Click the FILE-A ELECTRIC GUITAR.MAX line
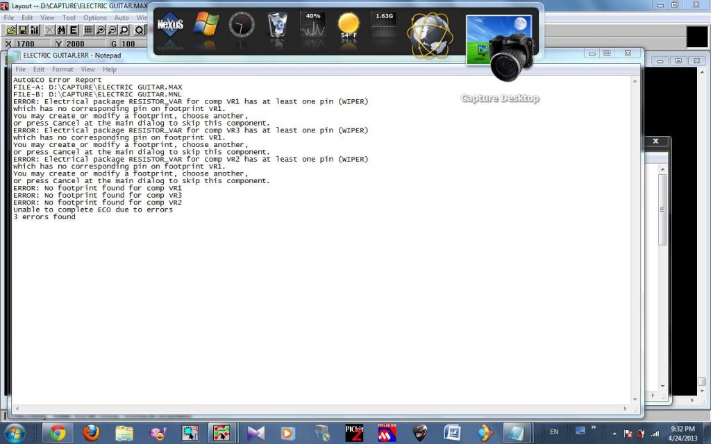 [97, 87]
